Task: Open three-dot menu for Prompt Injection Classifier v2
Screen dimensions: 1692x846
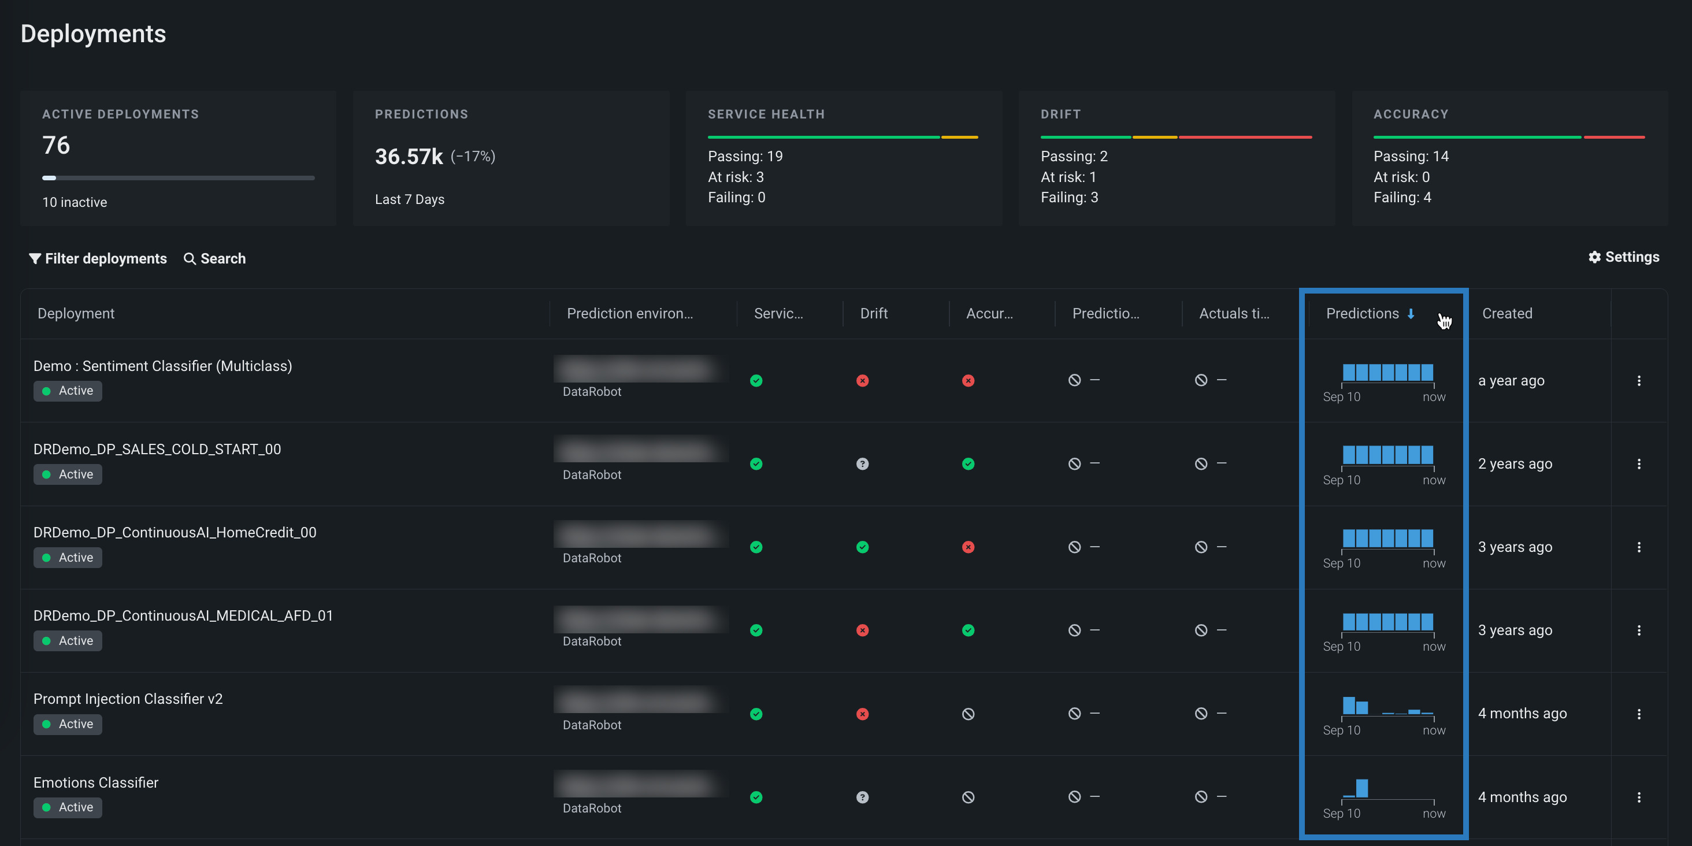Action: [x=1639, y=714]
